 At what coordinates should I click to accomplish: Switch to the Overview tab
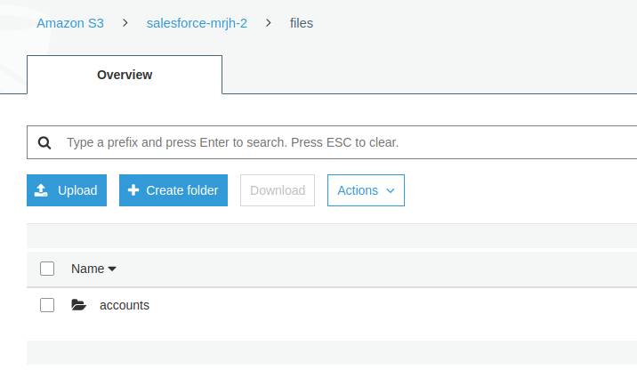pos(125,75)
